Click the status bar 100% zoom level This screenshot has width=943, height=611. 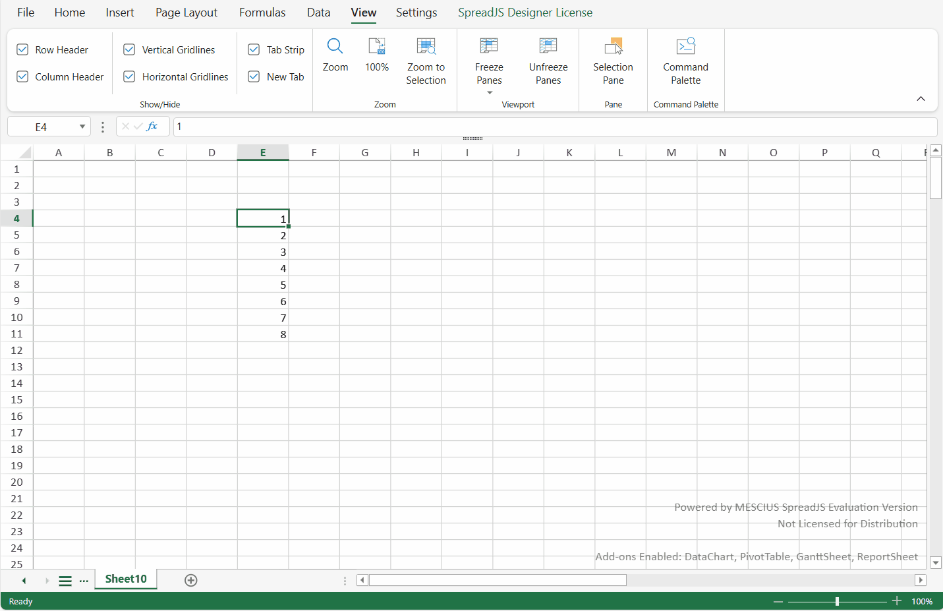click(922, 602)
